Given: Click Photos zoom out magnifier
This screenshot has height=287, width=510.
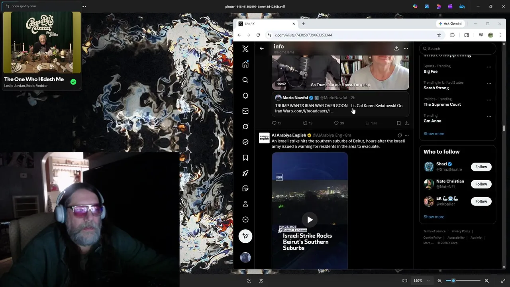Looking at the screenshot, I should point(439,281).
